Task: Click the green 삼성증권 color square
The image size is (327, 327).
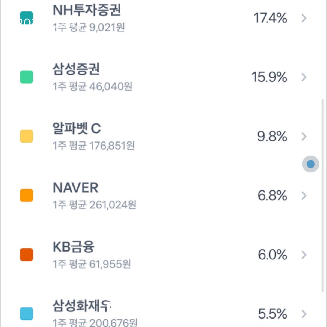Action: click(27, 77)
